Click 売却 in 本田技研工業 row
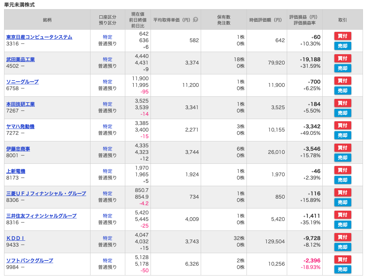The image size is (367, 277). [x=342, y=113]
